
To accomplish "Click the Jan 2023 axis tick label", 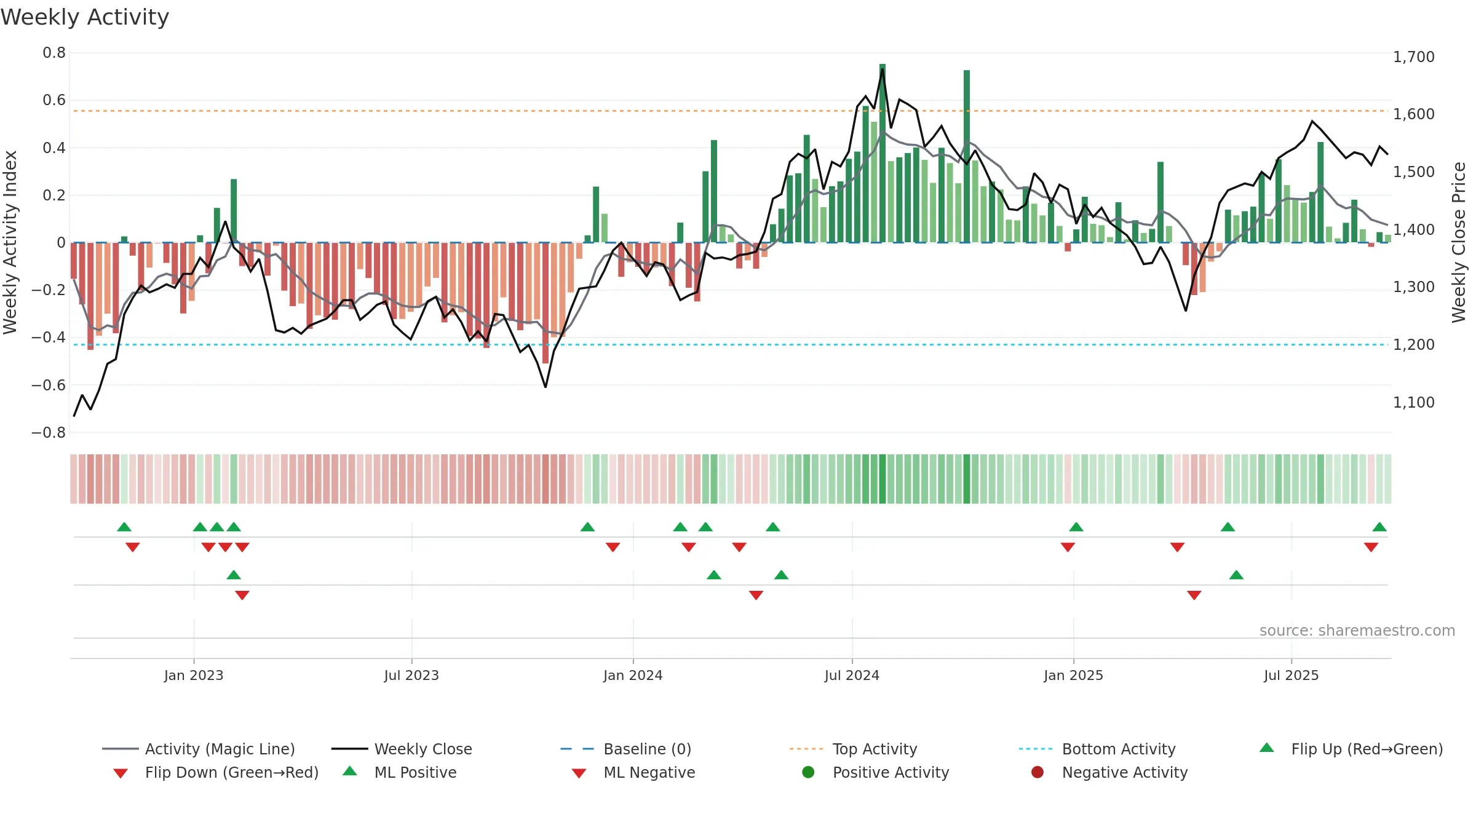I will (194, 676).
